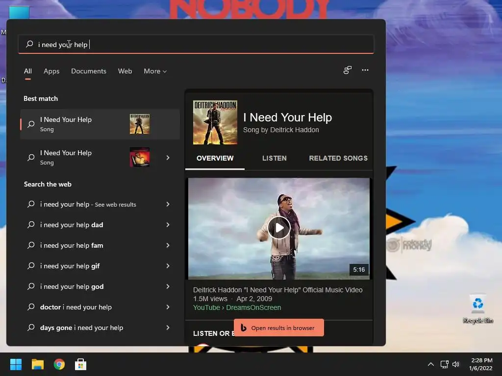Expand arrow for 'i need your help gif'

pos(168,266)
